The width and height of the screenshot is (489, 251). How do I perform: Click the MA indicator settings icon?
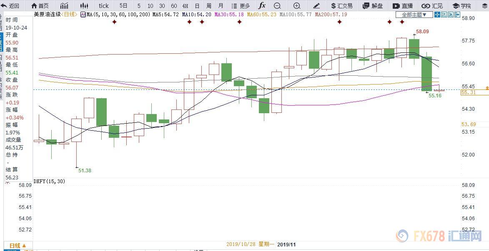tap(83, 14)
